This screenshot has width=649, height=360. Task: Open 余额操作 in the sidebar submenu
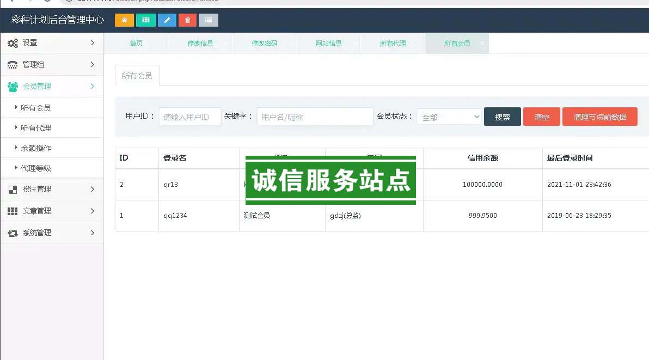[36, 148]
